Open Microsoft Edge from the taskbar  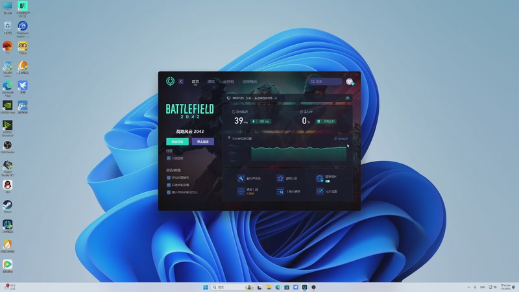278,287
